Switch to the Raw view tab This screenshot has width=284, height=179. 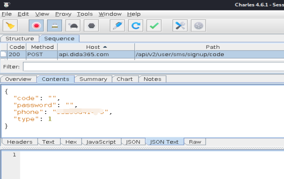(195, 142)
